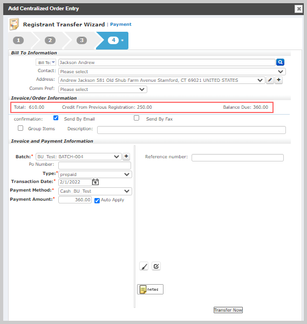Add a new batch with the plus icon

[x=126, y=157]
